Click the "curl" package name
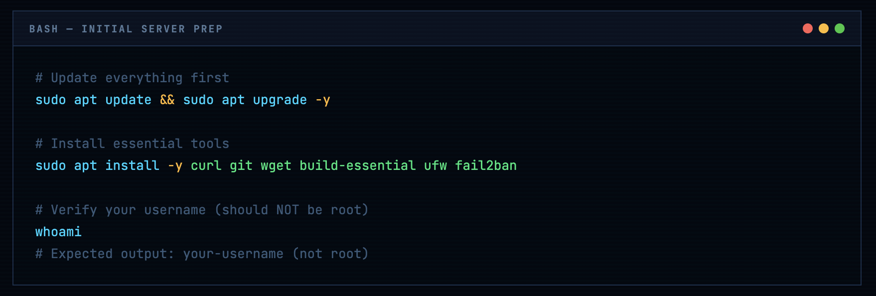The height and width of the screenshot is (296, 876). 206,165
